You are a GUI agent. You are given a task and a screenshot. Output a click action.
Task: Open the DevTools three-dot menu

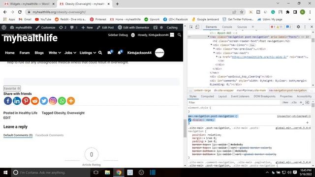[305, 27]
